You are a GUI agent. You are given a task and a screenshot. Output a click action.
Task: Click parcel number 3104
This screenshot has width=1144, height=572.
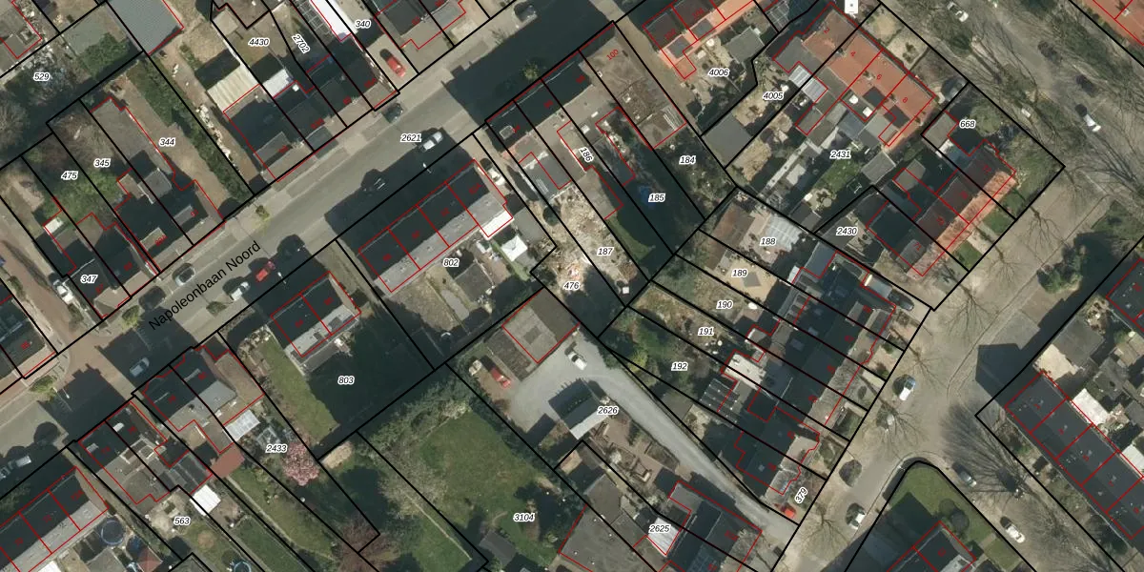pyautogui.click(x=524, y=517)
